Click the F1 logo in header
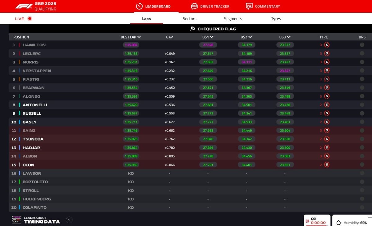 click(24, 6)
